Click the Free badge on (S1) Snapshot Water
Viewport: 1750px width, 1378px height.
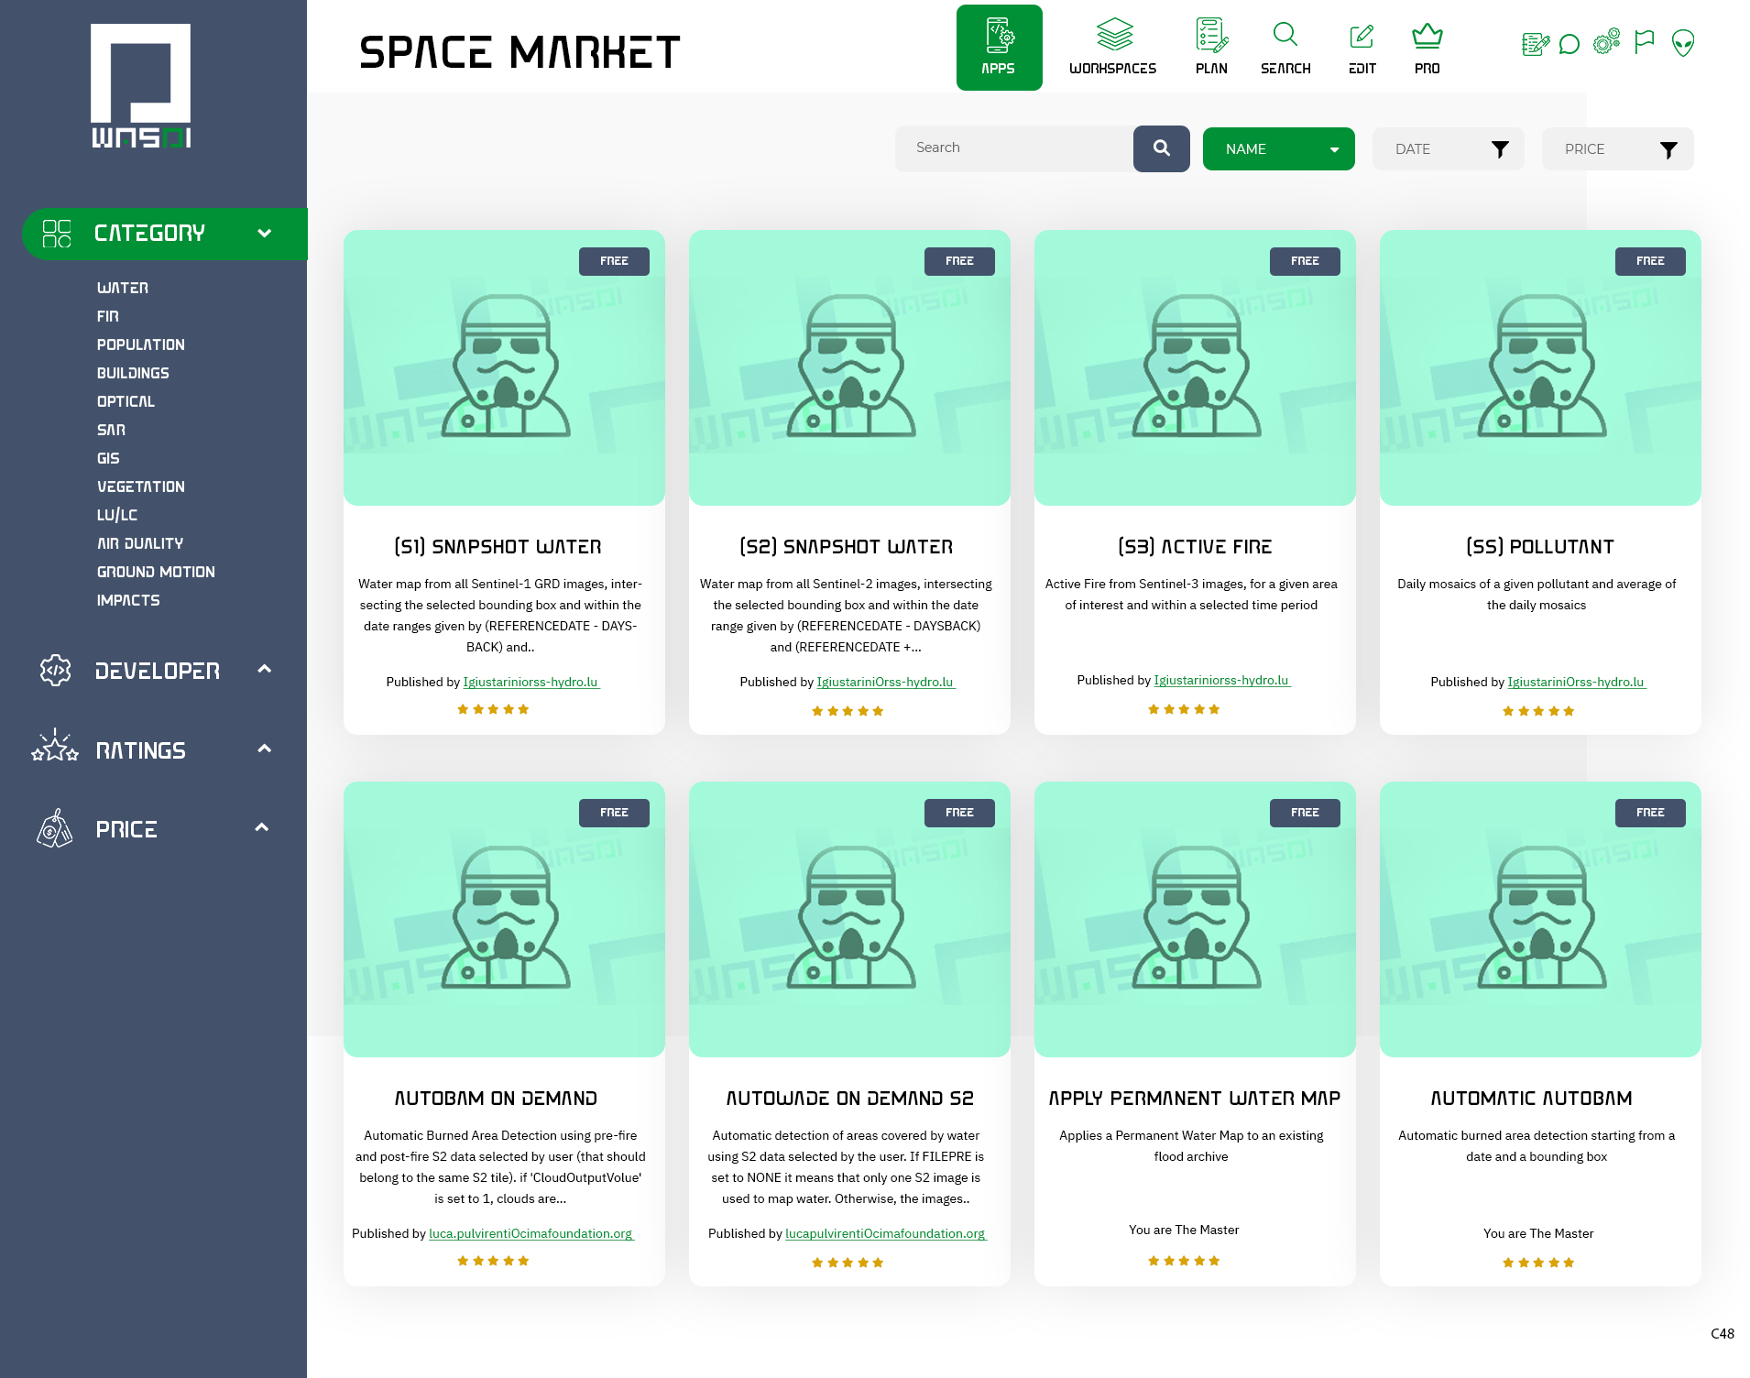614,261
